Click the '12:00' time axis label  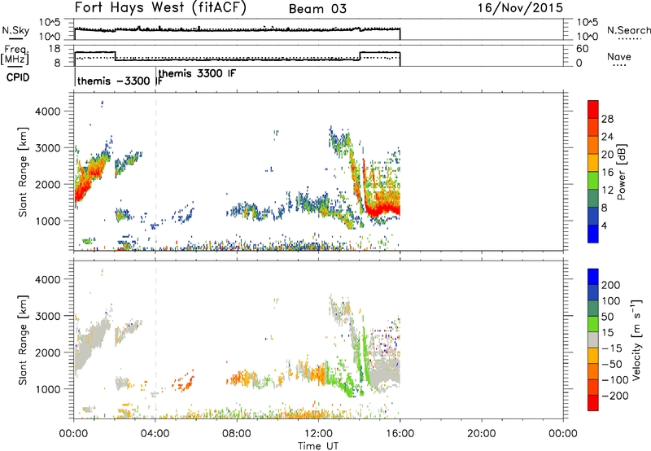coord(318,434)
